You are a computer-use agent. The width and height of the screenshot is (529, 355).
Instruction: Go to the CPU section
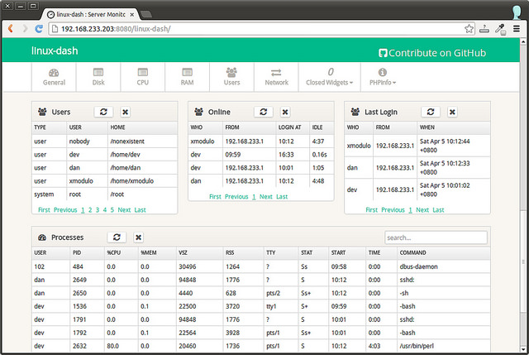coord(142,77)
